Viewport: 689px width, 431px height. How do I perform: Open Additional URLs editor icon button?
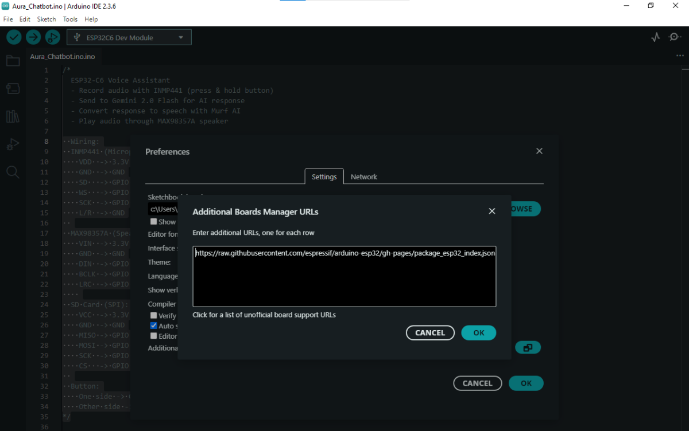tap(528, 347)
